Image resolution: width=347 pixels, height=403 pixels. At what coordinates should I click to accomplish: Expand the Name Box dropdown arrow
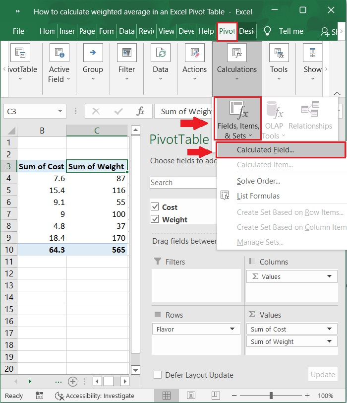tap(60, 111)
